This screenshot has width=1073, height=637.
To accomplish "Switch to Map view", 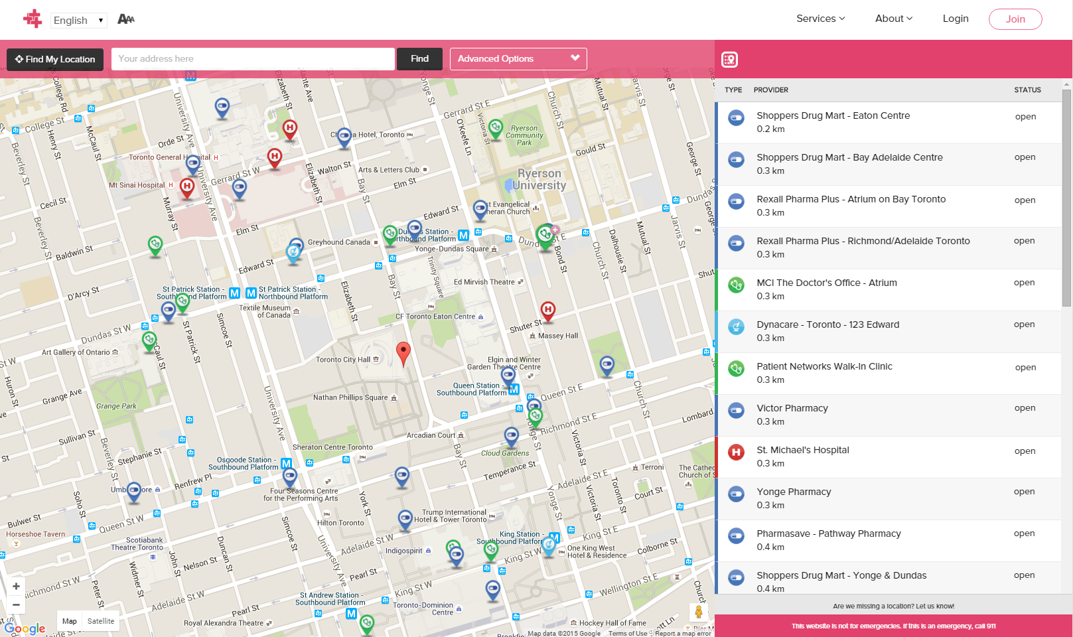I will [x=69, y=621].
